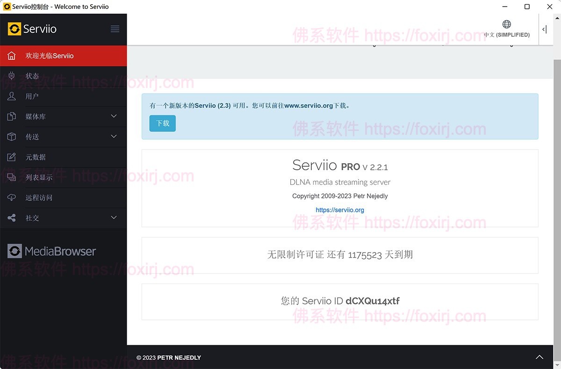Select the home icon beside 欢迎光临Serviio
The width and height of the screenshot is (561, 369).
(11, 55)
